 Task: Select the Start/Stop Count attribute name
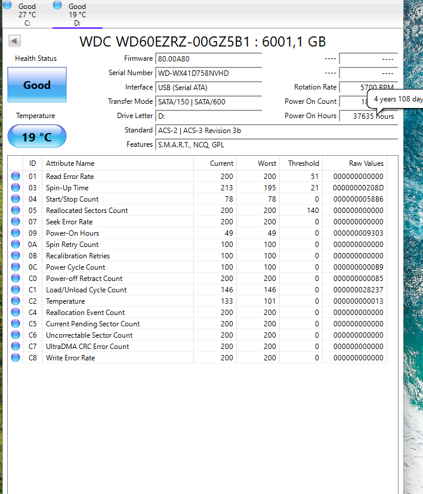click(x=72, y=199)
